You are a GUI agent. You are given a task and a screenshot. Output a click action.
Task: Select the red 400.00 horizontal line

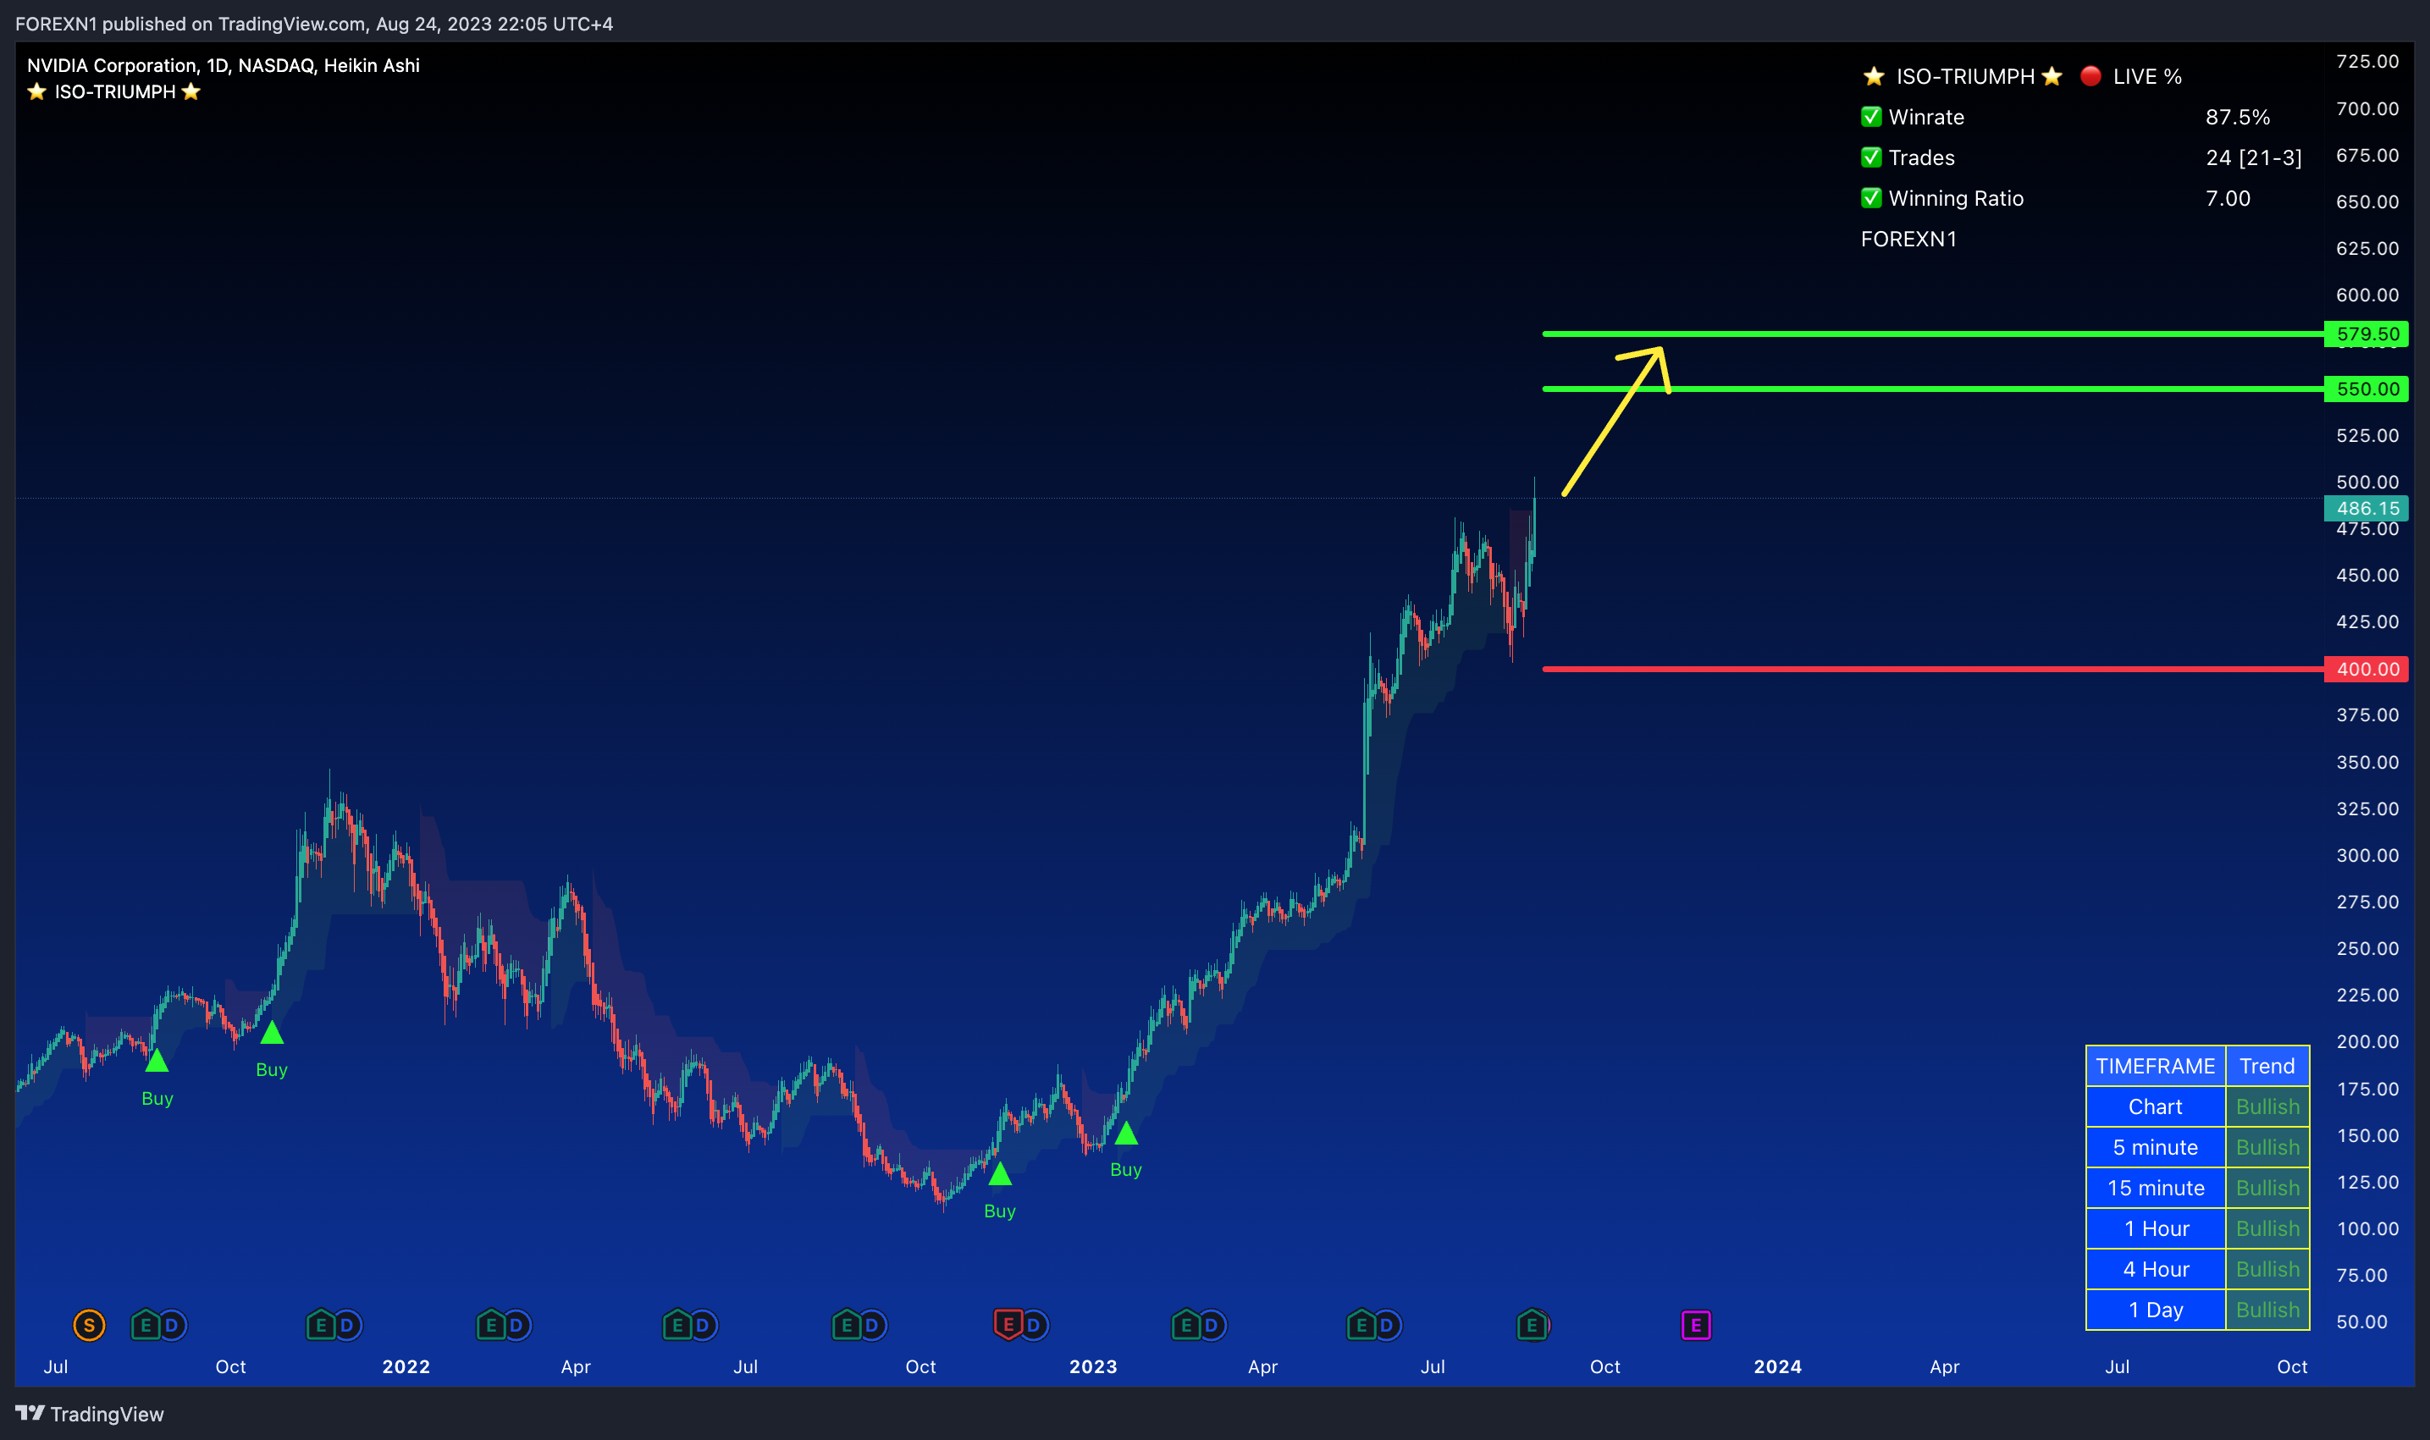click(x=1931, y=669)
